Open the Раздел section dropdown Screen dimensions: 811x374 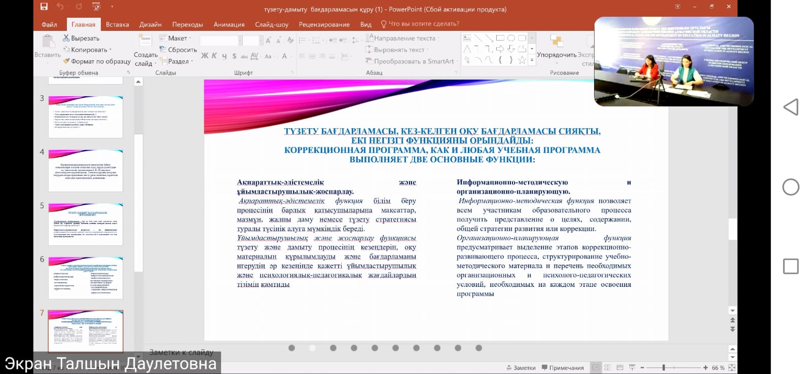click(176, 61)
